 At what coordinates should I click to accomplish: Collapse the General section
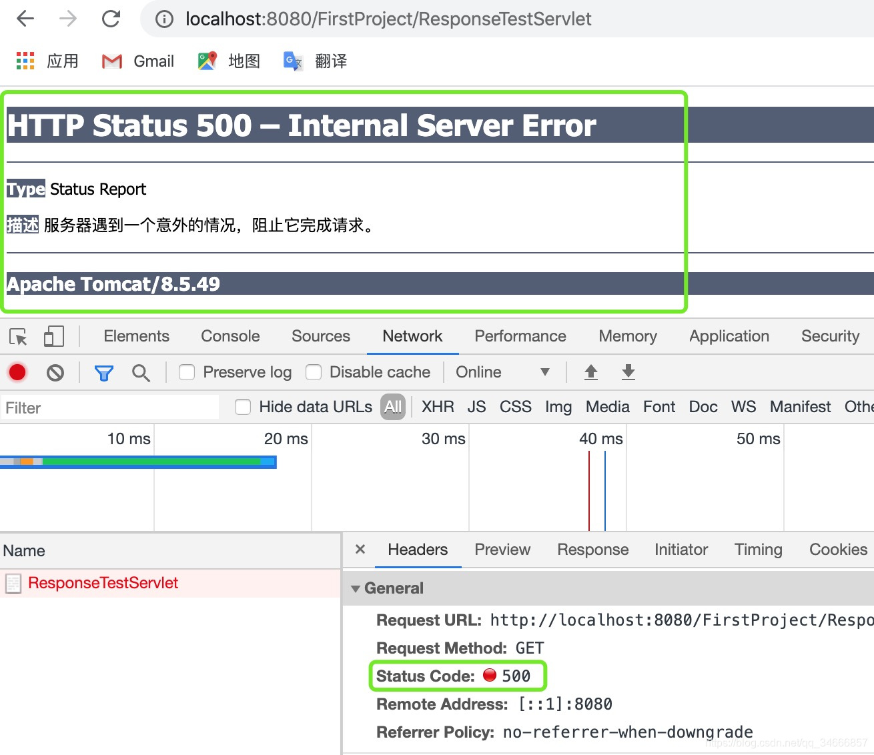click(356, 588)
